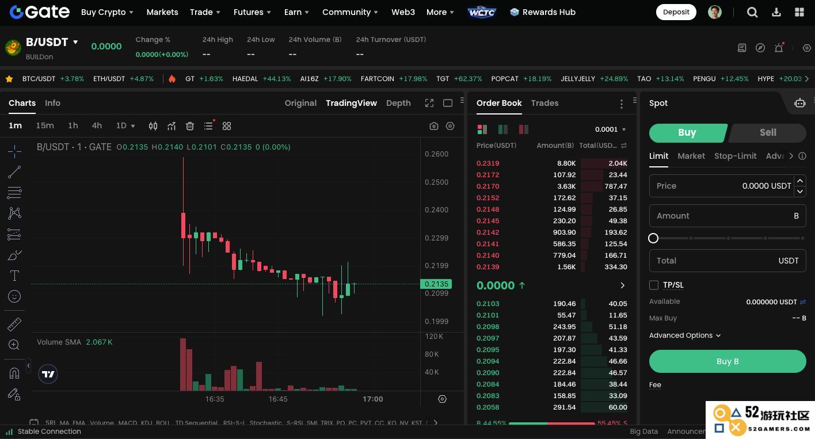Click the Deposit button
This screenshot has height=439, width=815.
[x=676, y=12]
